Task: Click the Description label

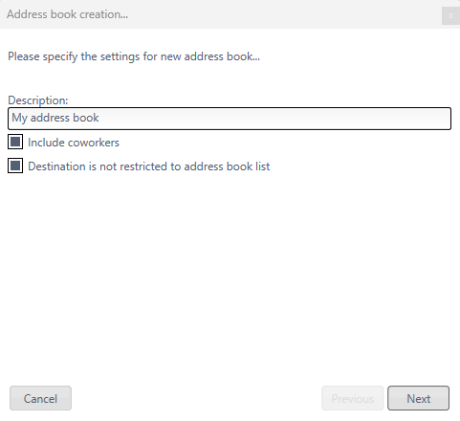Action: (38, 100)
